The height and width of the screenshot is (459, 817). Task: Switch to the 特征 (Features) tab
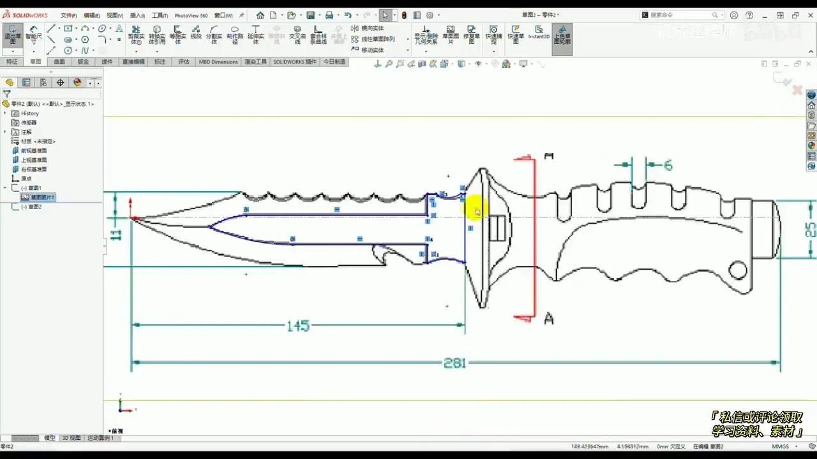click(11, 62)
